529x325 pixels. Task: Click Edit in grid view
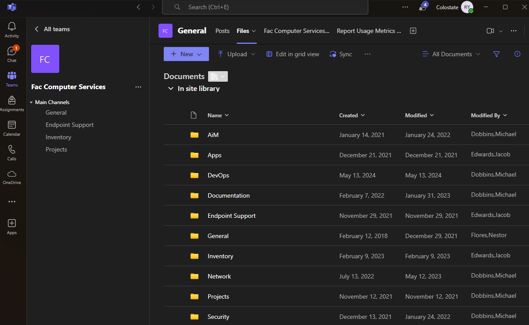point(293,54)
